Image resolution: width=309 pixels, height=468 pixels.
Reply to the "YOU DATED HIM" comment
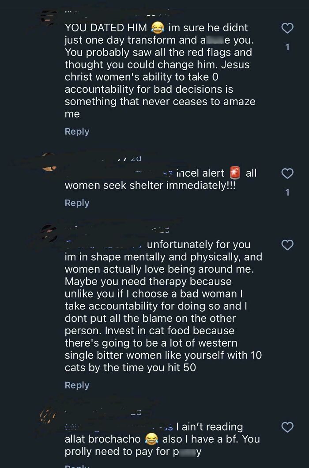[77, 132]
